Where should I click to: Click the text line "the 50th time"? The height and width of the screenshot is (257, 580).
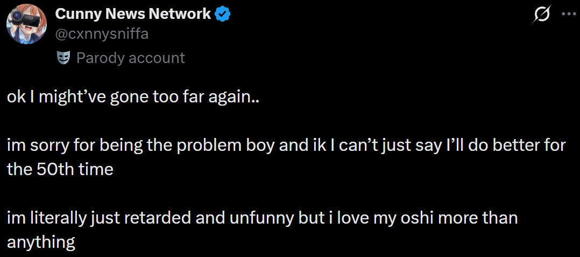click(x=60, y=170)
